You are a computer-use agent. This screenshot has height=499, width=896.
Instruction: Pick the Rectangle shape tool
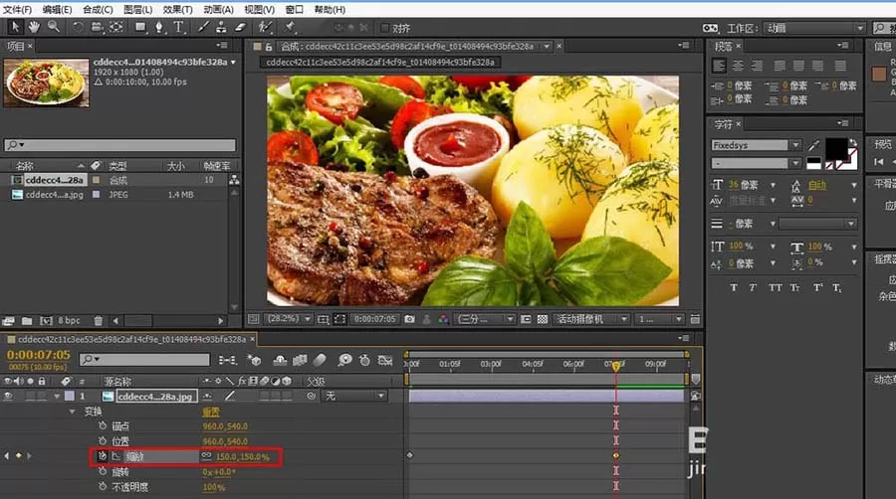pyautogui.click(x=140, y=27)
